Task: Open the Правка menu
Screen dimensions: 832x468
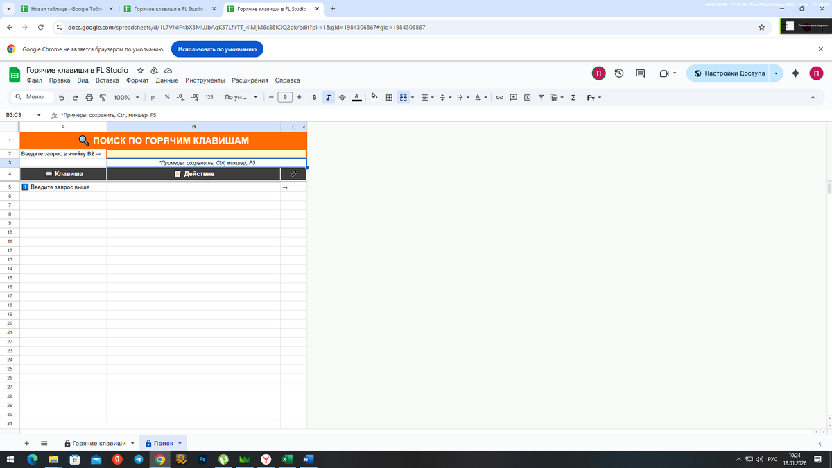Action: [60, 80]
